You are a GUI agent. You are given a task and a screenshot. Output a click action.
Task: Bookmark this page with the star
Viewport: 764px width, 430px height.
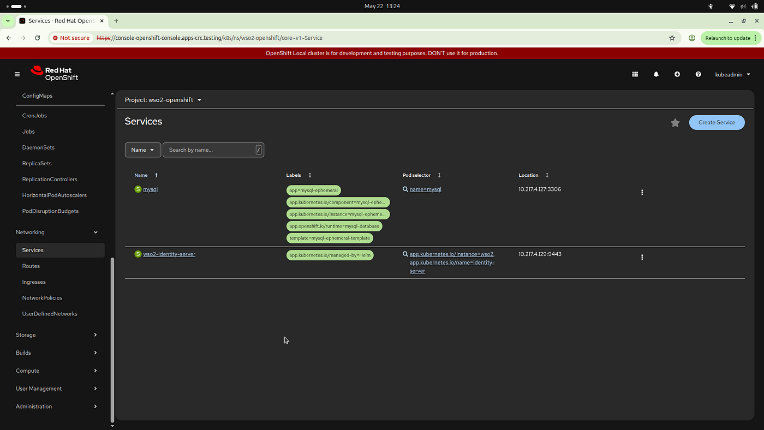pos(672,38)
